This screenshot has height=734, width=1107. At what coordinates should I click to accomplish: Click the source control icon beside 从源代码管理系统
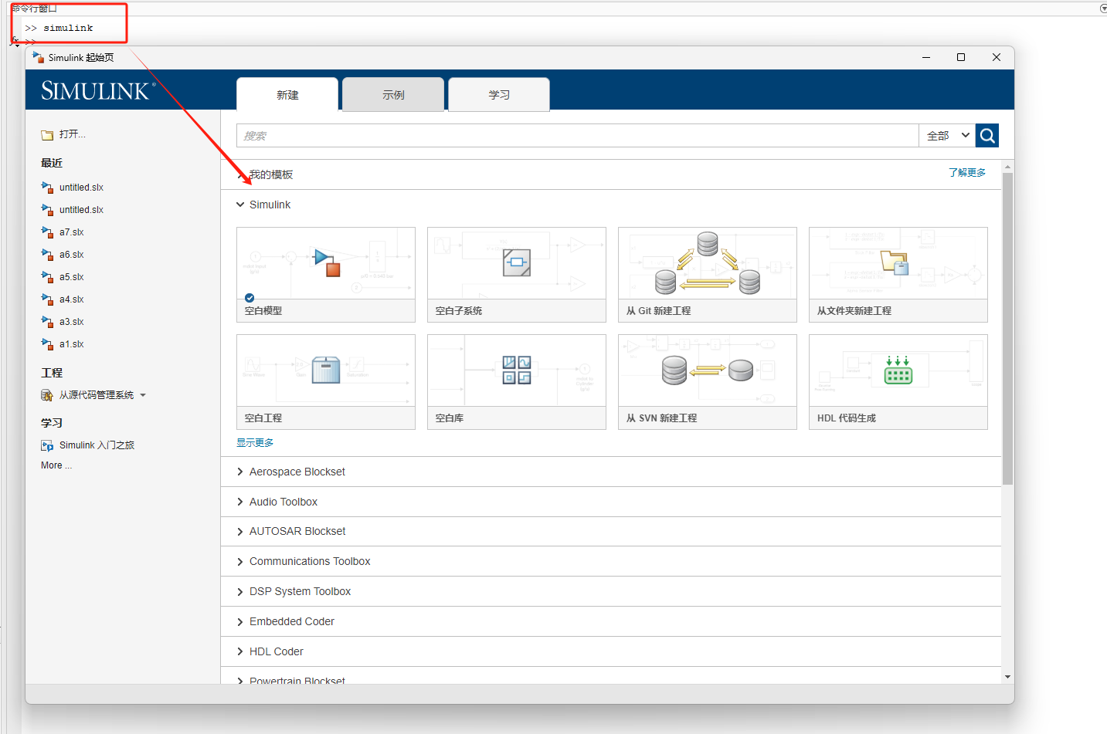[47, 395]
